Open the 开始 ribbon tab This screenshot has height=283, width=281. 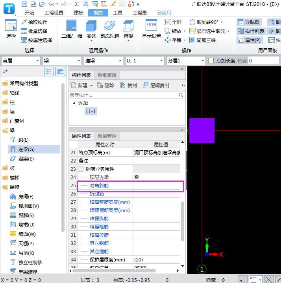pos(29,13)
